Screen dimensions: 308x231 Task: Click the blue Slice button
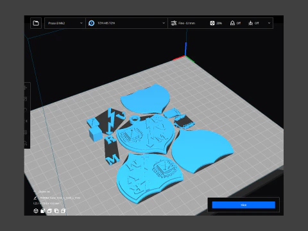244,205
